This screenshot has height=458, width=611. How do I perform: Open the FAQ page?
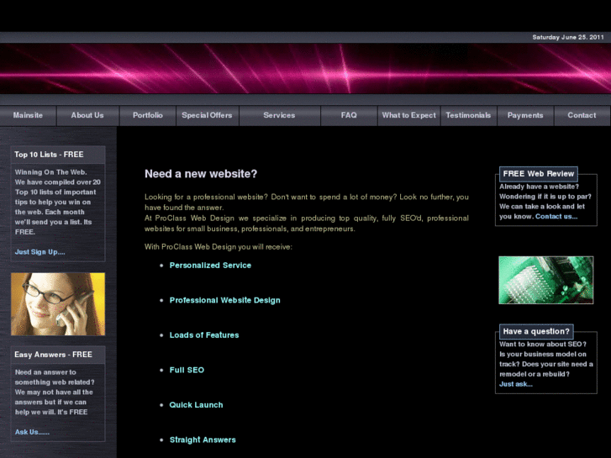click(349, 115)
